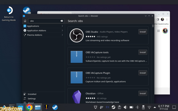The height and width of the screenshot is (111, 178).
Task: Open Chrome's three-dot menu
Action: pos(167,19)
